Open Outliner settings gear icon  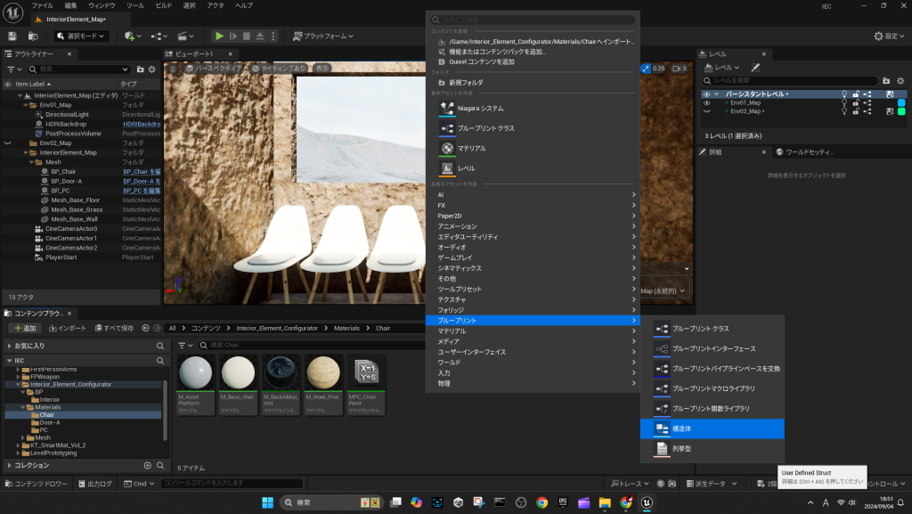tap(152, 69)
